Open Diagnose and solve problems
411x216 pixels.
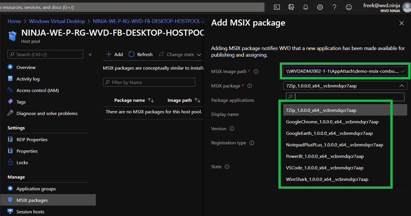pyautogui.click(x=47, y=113)
